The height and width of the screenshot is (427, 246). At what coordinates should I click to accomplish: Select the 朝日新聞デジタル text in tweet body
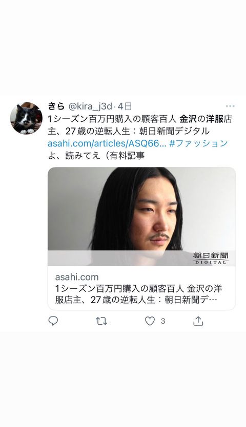pyautogui.click(x=175, y=131)
